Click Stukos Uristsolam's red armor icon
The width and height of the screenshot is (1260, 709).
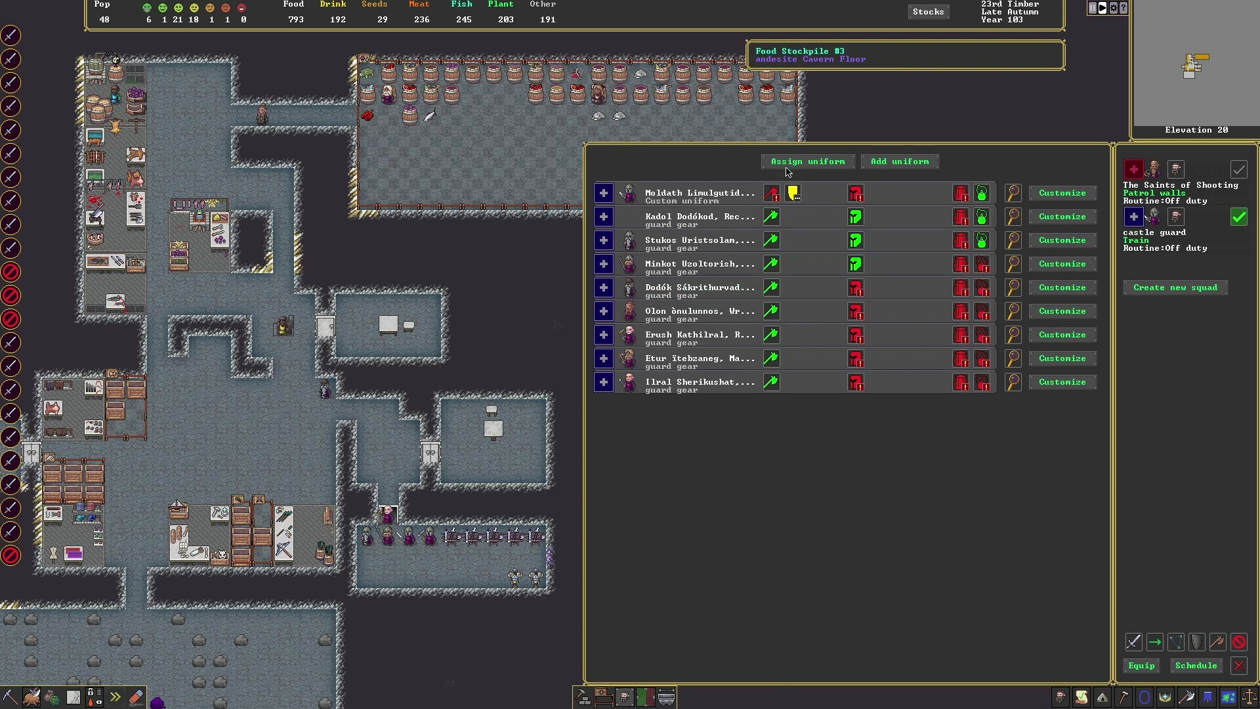[960, 240]
